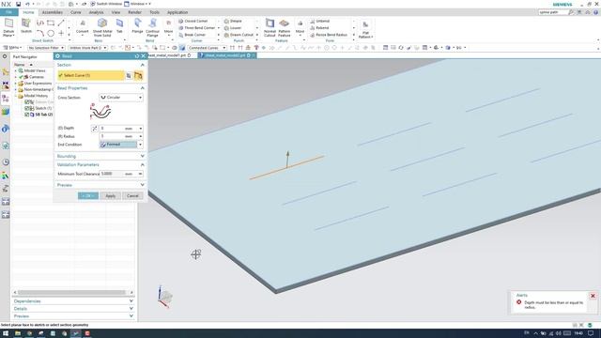Click the Minimum Tool Clearance field
The width and height of the screenshot is (601, 338).
click(121, 174)
